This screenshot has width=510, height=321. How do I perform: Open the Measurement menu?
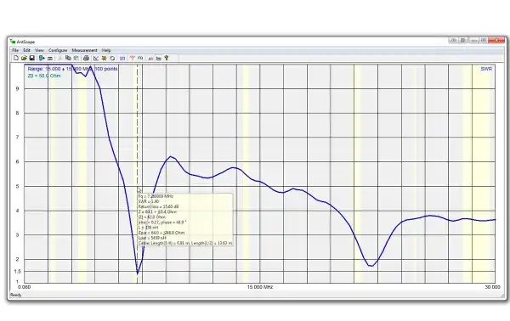pos(84,50)
